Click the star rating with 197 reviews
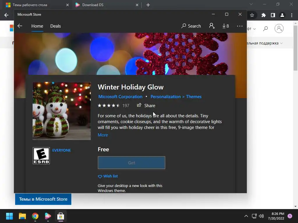298x223 pixels. (x=113, y=105)
